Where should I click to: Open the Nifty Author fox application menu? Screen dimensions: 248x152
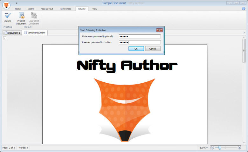coord(6,5)
